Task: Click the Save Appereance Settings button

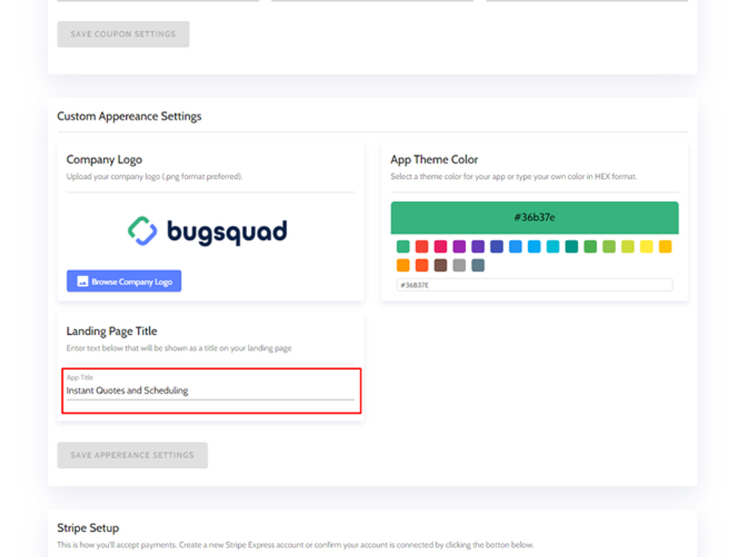Action: pyautogui.click(x=133, y=455)
